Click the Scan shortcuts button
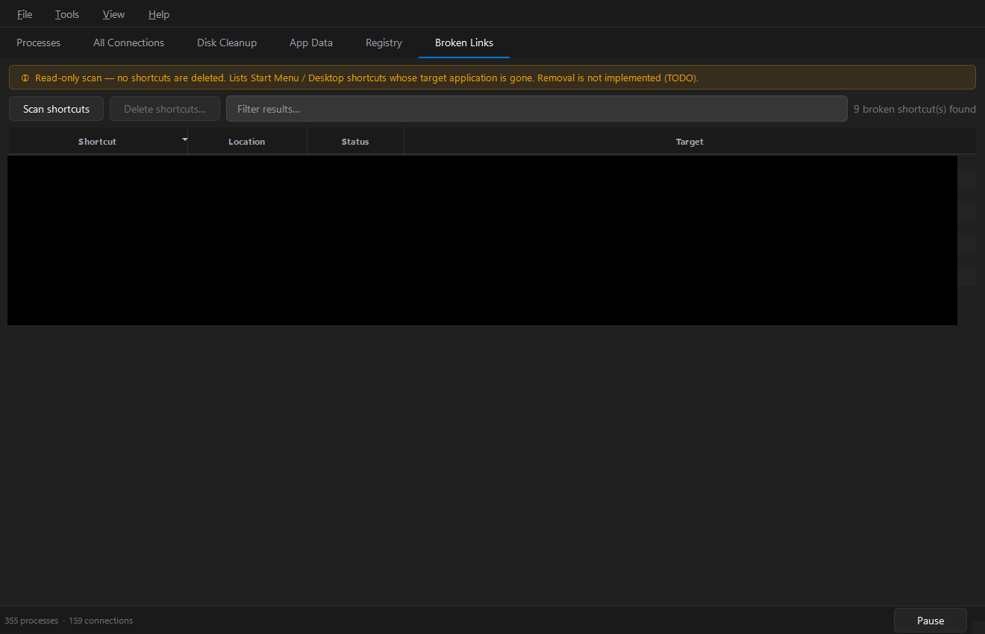Viewport: 985px width, 634px height. click(56, 109)
